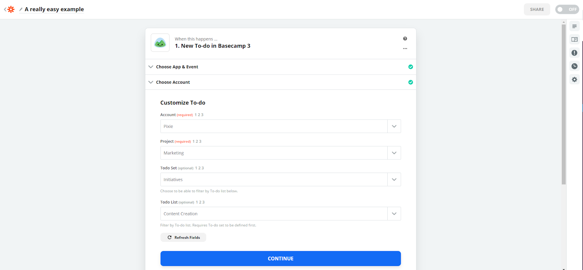Click the 'Customize To-do' heading
This screenshot has width=583, height=270.
pyautogui.click(x=183, y=103)
